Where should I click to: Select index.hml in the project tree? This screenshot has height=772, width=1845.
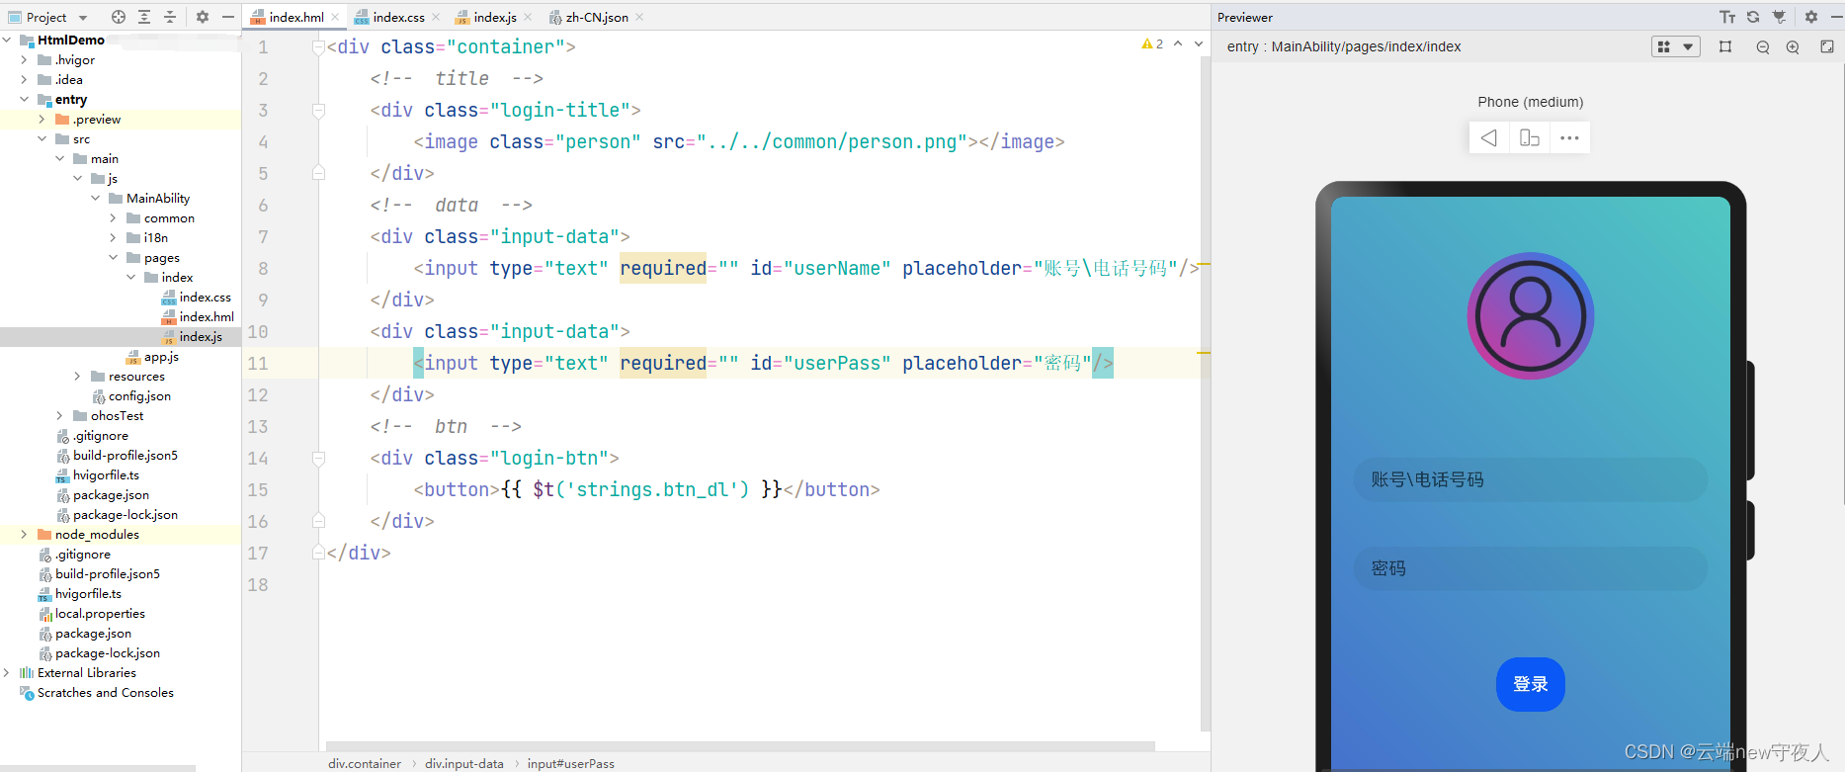coord(198,316)
